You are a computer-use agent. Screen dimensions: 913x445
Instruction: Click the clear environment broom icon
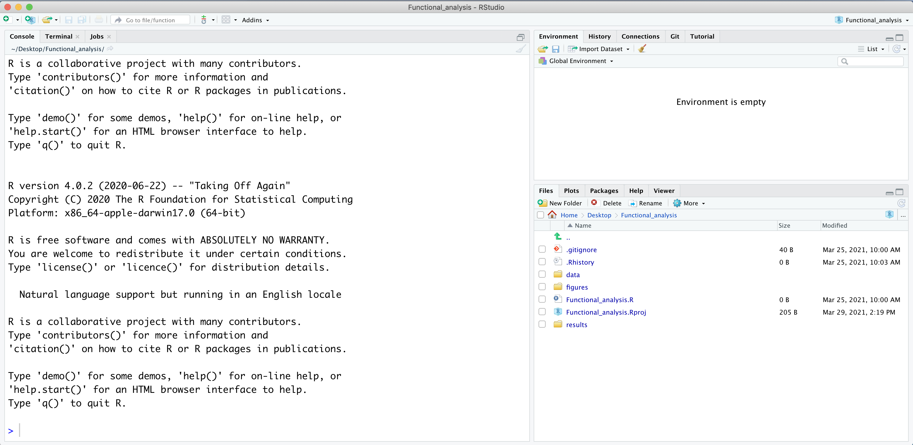click(x=642, y=49)
